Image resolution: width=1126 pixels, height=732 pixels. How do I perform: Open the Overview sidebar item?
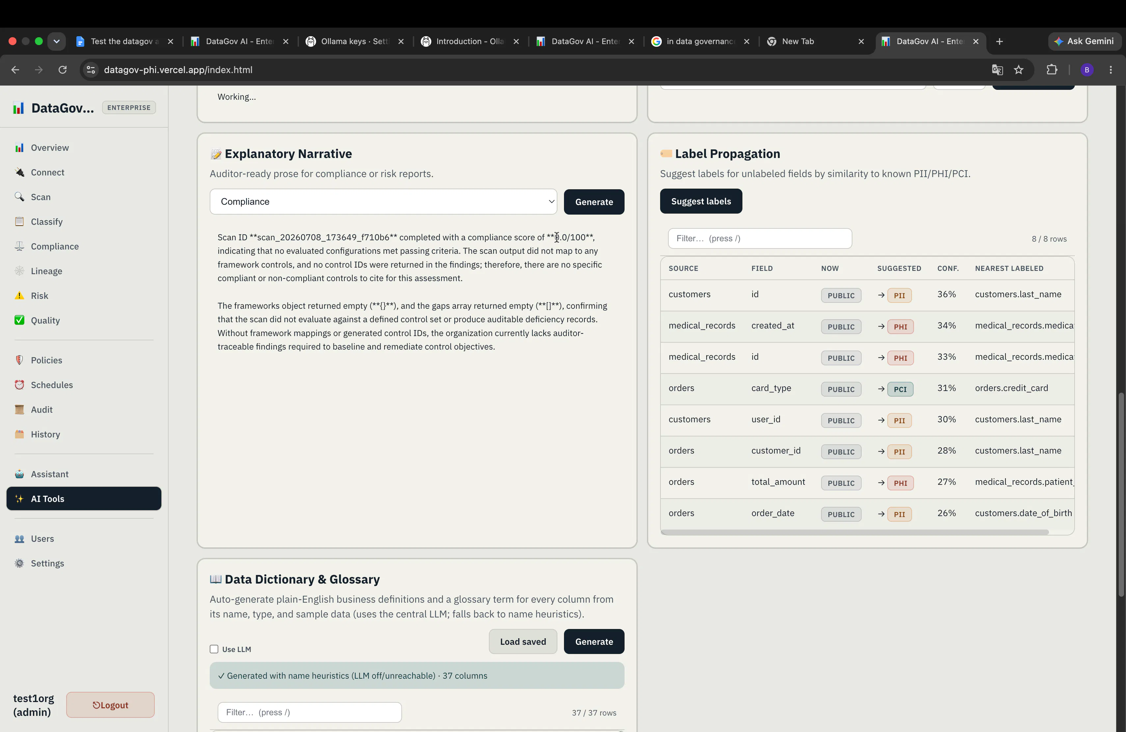(84, 147)
